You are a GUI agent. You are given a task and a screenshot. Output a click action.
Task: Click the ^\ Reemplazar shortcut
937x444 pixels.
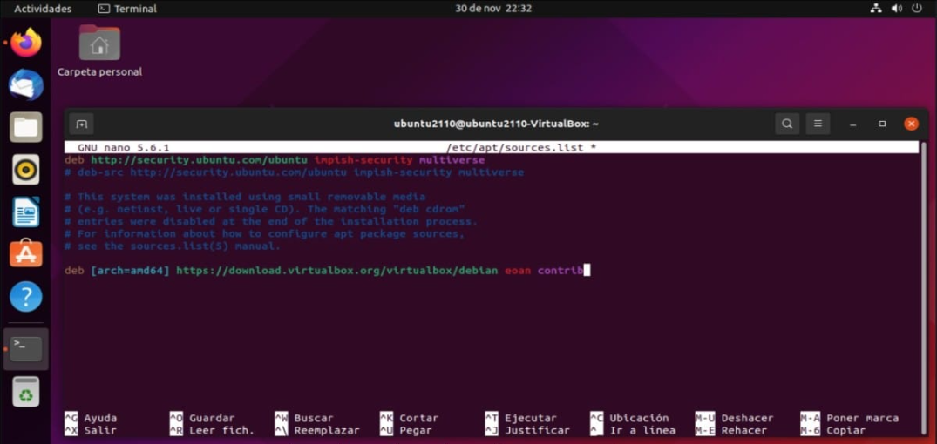317,430
